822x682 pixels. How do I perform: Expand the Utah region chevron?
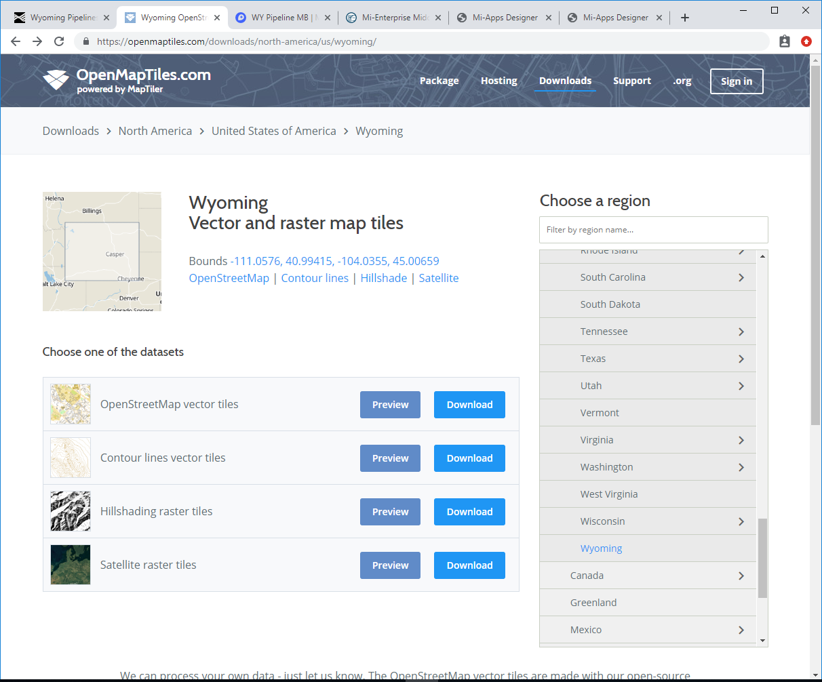(741, 386)
